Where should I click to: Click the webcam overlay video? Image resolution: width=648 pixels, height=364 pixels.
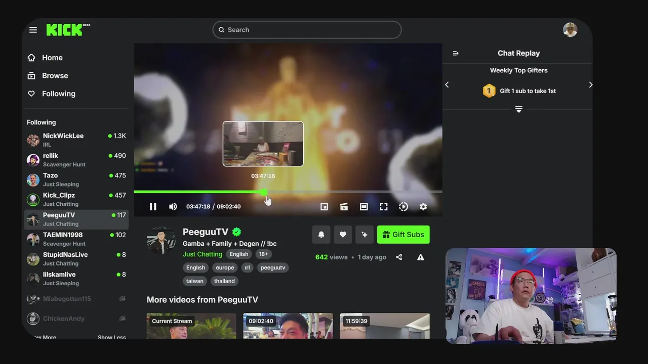point(531,296)
